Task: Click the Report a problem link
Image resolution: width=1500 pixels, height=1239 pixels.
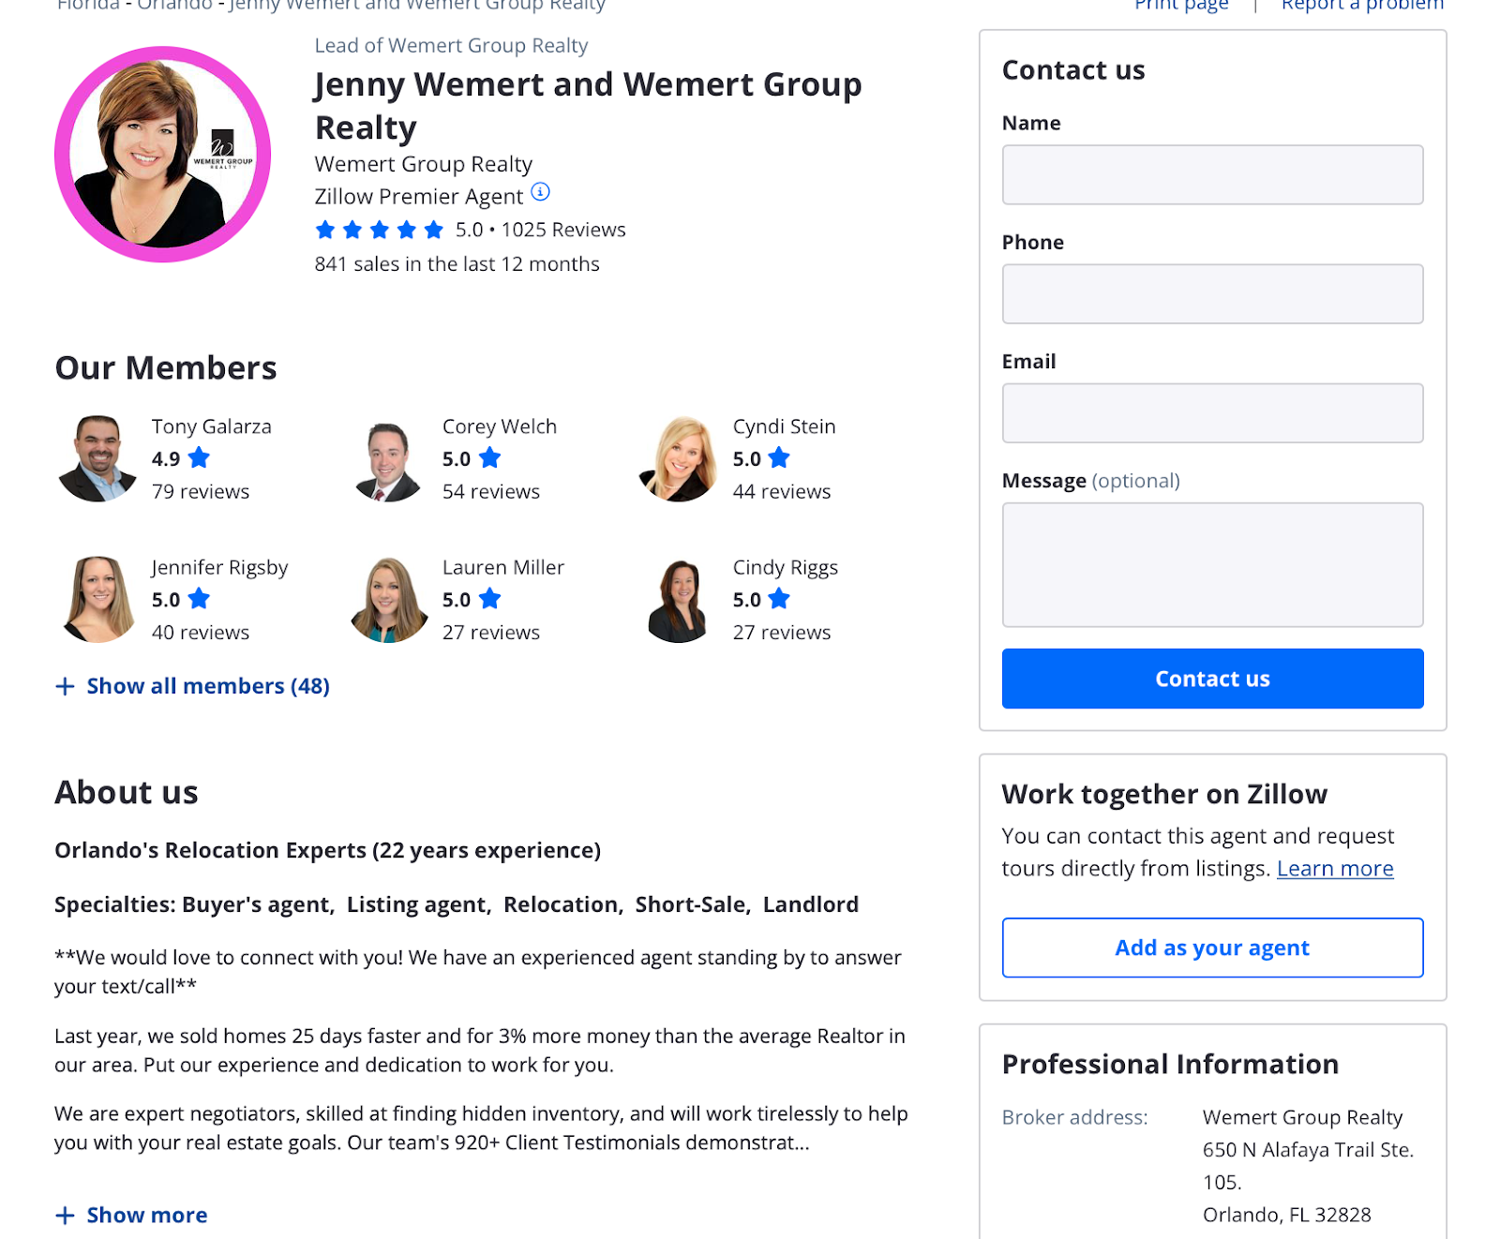Action: 1363,5
